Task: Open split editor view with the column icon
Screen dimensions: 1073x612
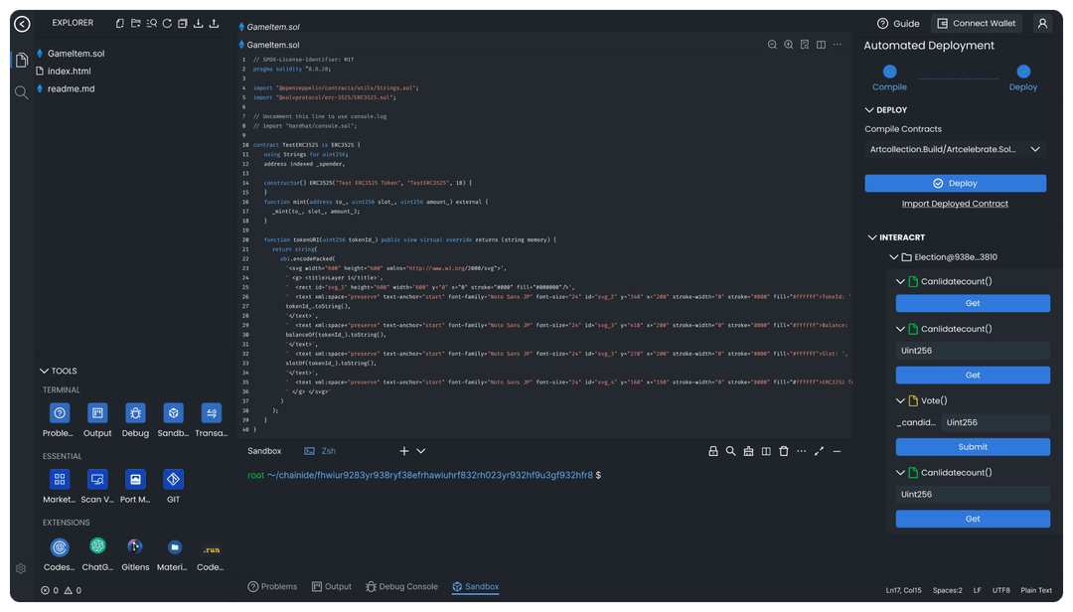Action: coord(822,45)
